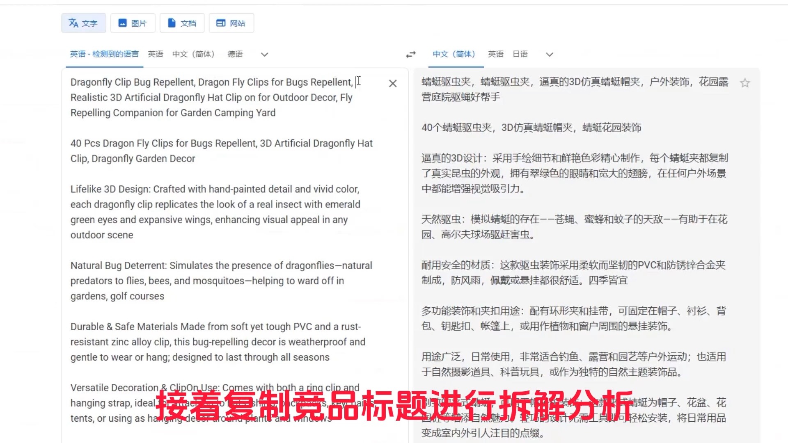Expand the target language list chevron
The image size is (788, 443).
[550, 55]
